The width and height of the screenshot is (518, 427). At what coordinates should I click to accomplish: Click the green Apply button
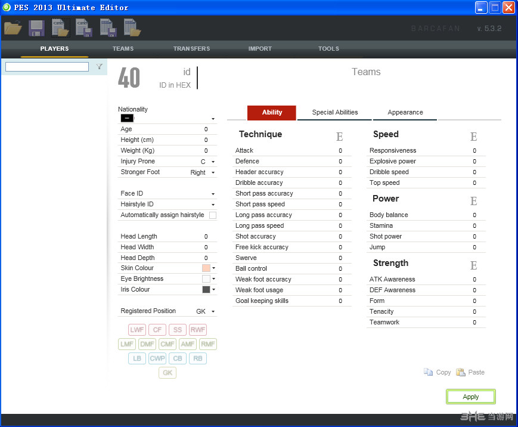point(471,397)
